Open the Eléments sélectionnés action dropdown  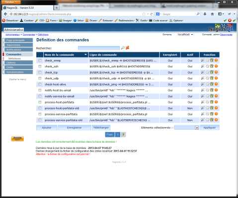(186, 128)
